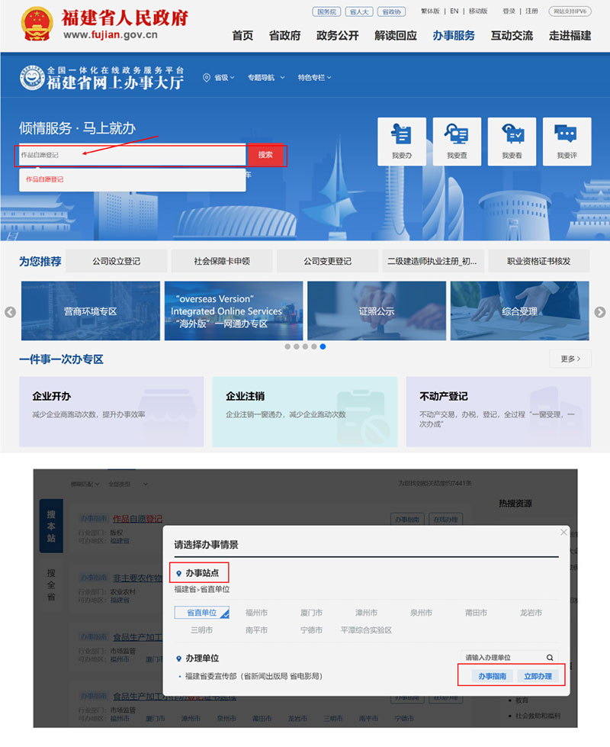Open the 营商环境专区 banner
Viewport: 610px width, 747px height.
pos(91,311)
